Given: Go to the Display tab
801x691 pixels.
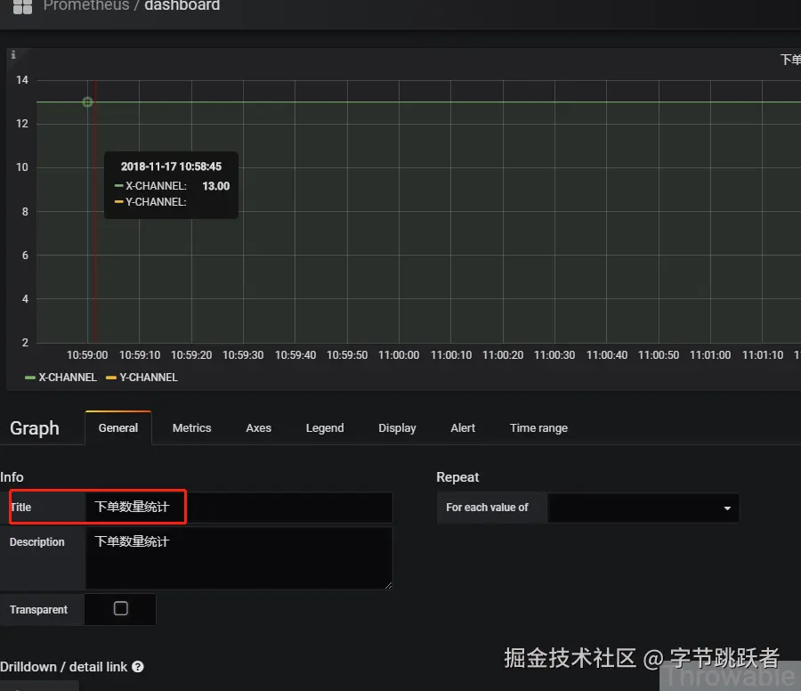Looking at the screenshot, I should tap(397, 427).
